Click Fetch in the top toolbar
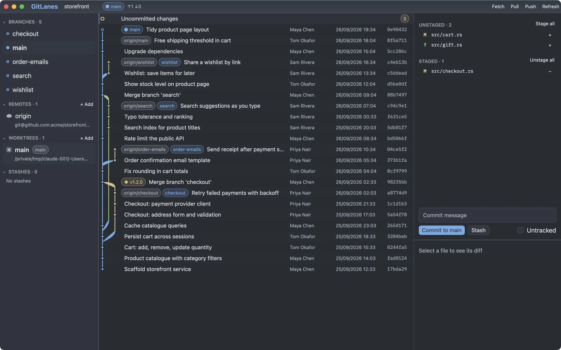This screenshot has width=561, height=350. tap(498, 6)
